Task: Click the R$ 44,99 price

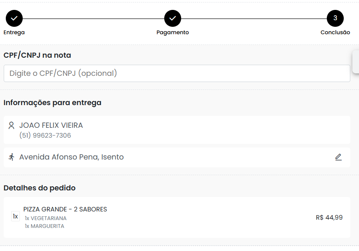Action: 329,218
